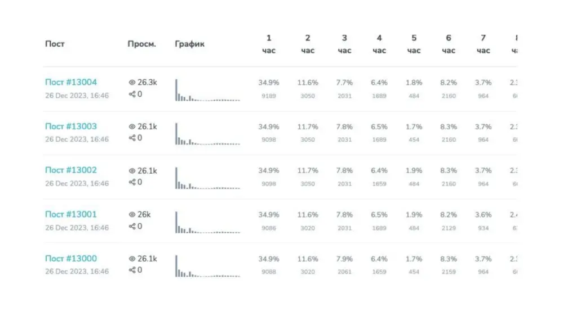Screen dimensions: 563x316
Task: Click the Пост column header
Action: [x=54, y=44]
